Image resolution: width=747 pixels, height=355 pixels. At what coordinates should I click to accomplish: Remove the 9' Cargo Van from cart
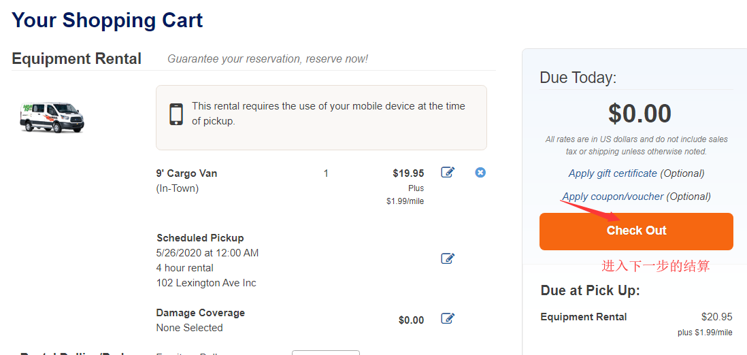(480, 172)
